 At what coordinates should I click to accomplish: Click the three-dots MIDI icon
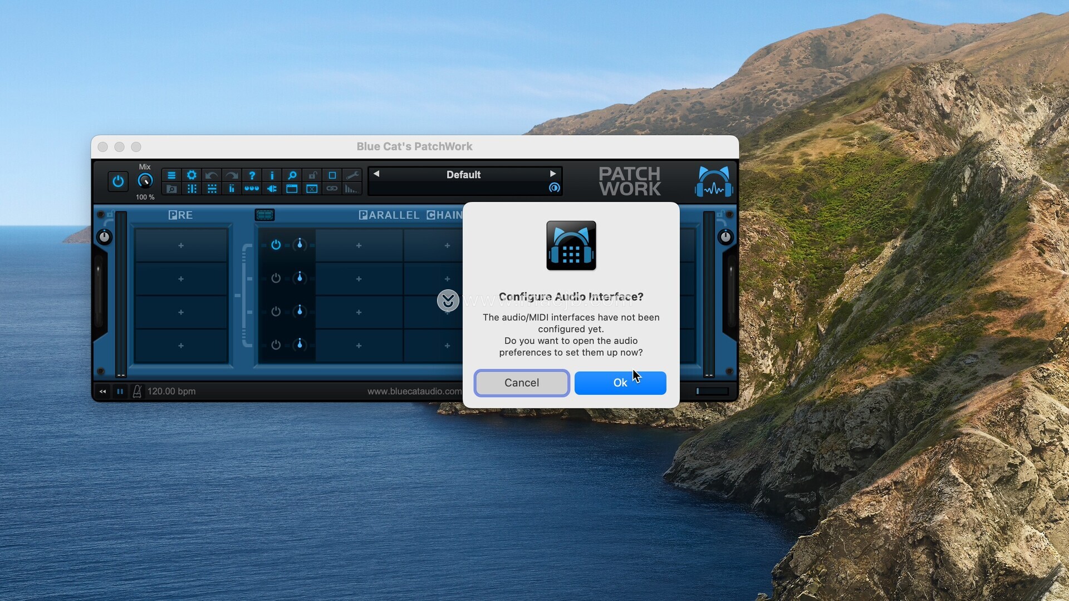252,189
